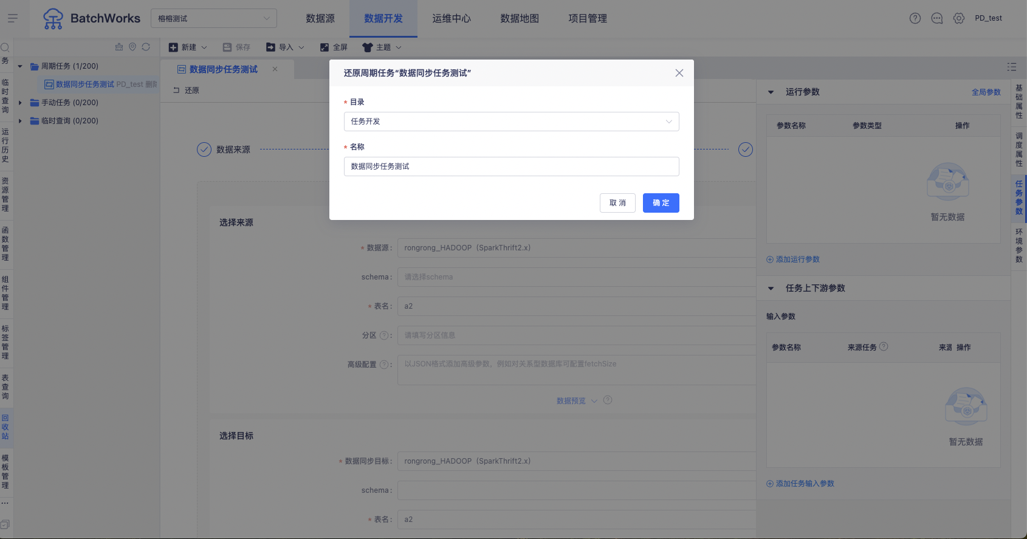This screenshot has width=1027, height=539.
Task: Click the help icon beside 数据预览
Action: [608, 400]
